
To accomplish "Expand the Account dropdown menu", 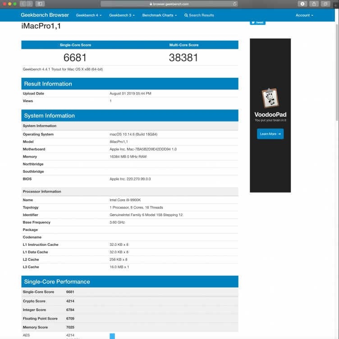I will coord(304,15).
